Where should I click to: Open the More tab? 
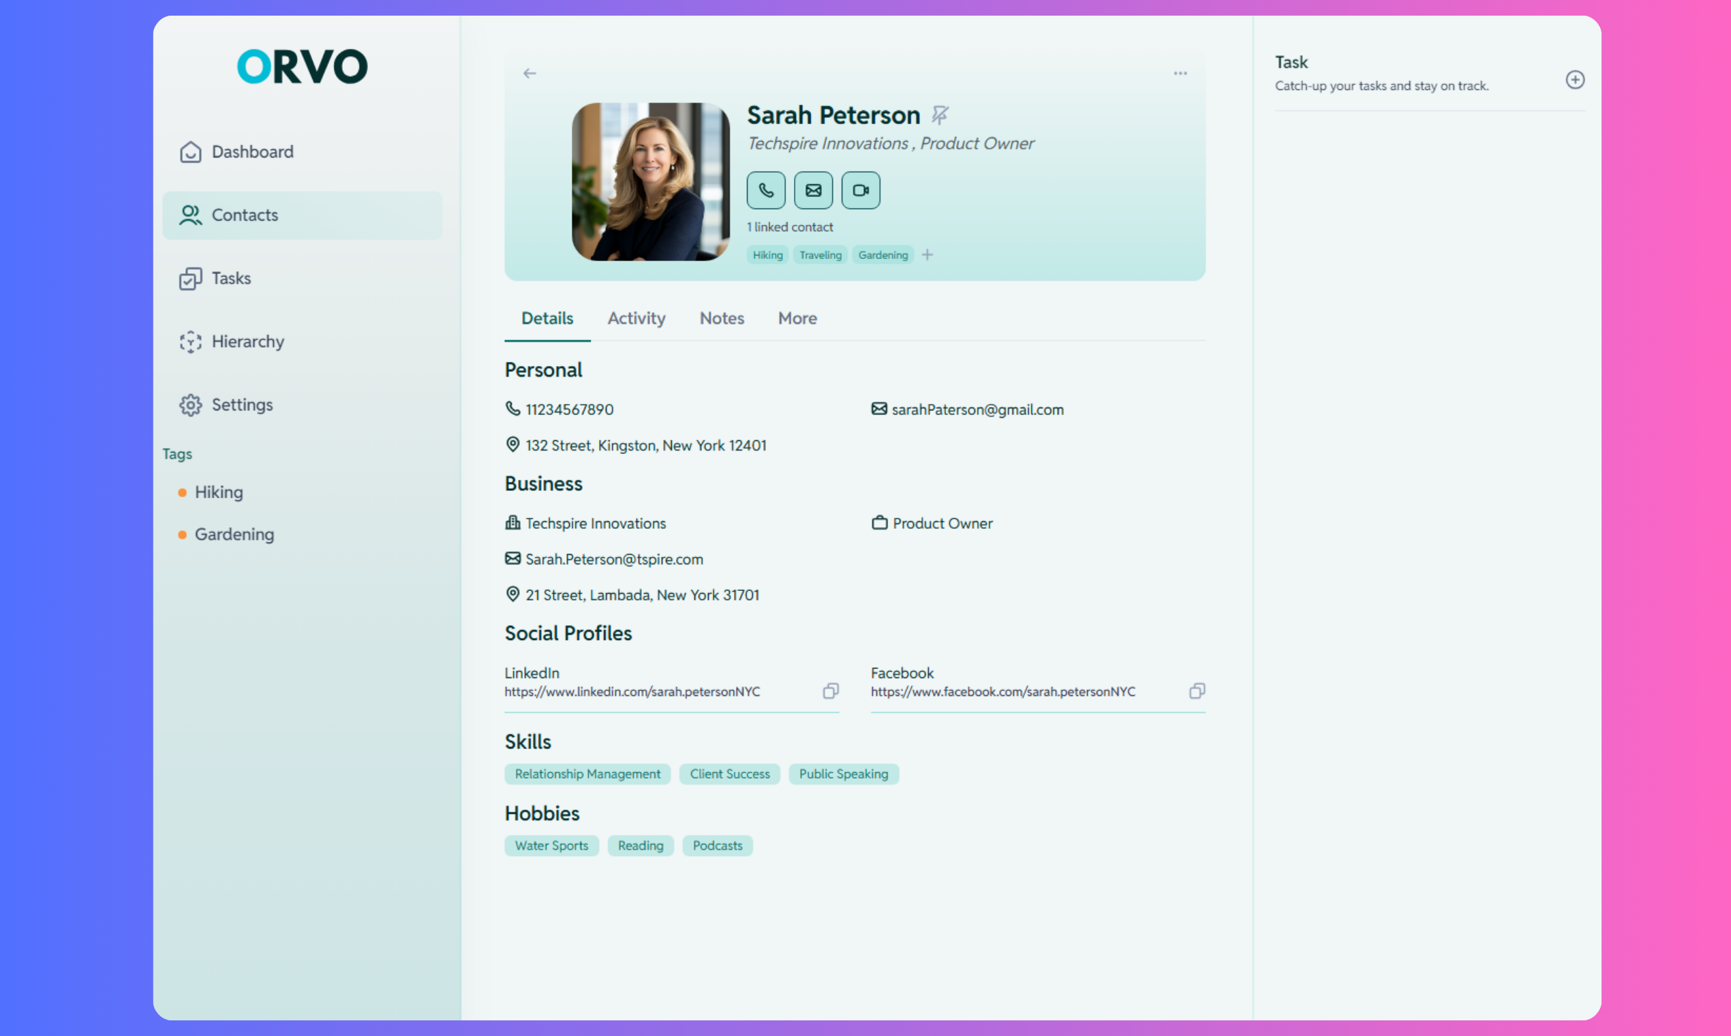797,318
